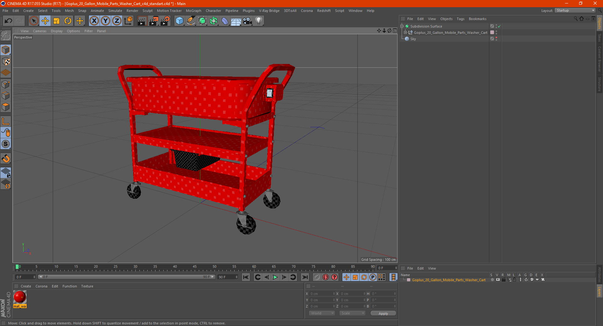This screenshot has width=603, height=326.
Task: Click Objects panel search icon
Action: pyautogui.click(x=576, y=19)
